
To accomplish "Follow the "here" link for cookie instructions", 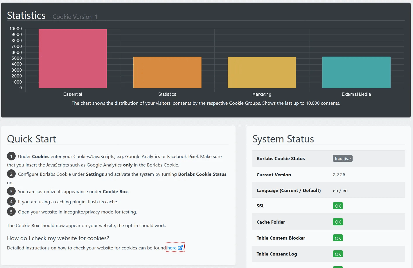I will pos(172,248).
